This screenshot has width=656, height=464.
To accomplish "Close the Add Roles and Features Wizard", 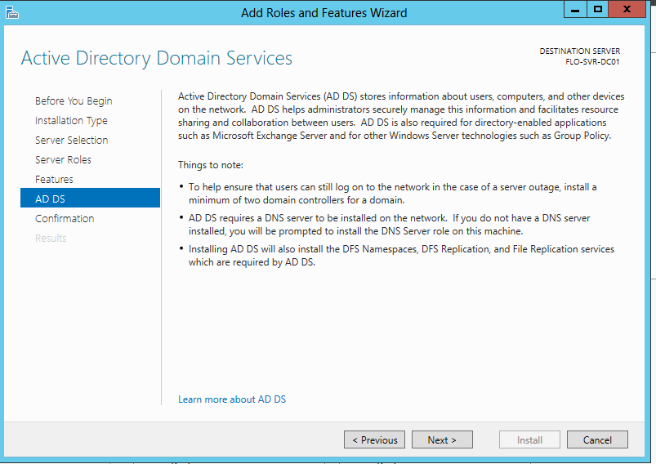I will (x=627, y=9).
